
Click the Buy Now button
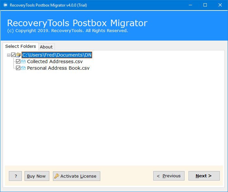click(37, 176)
